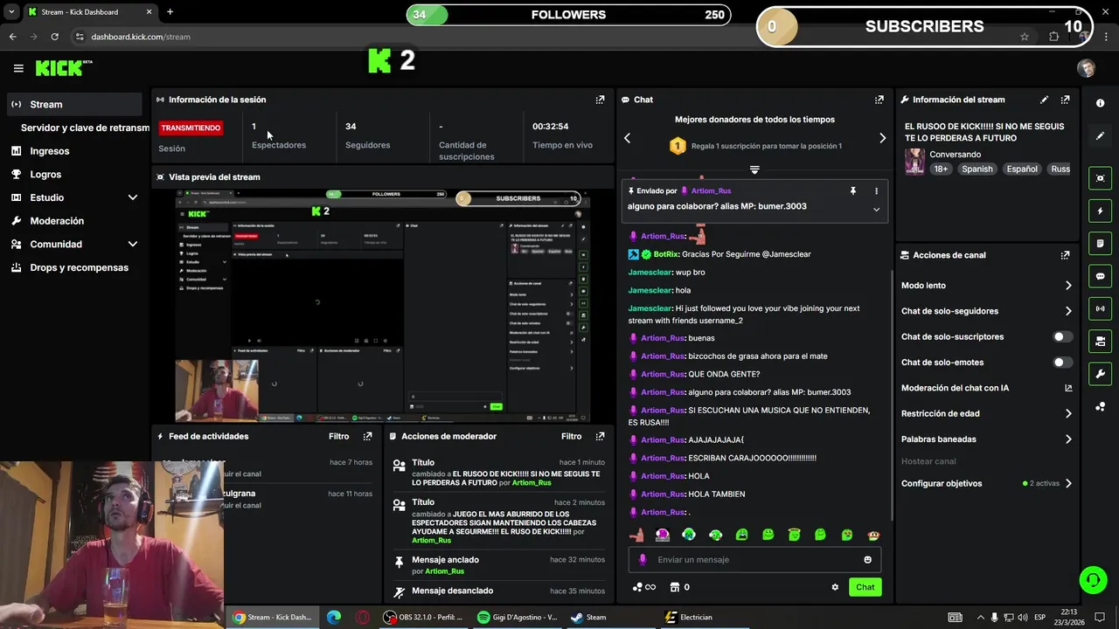Click the 18+ tag in stream info
The height and width of the screenshot is (629, 1119).
[x=941, y=169]
